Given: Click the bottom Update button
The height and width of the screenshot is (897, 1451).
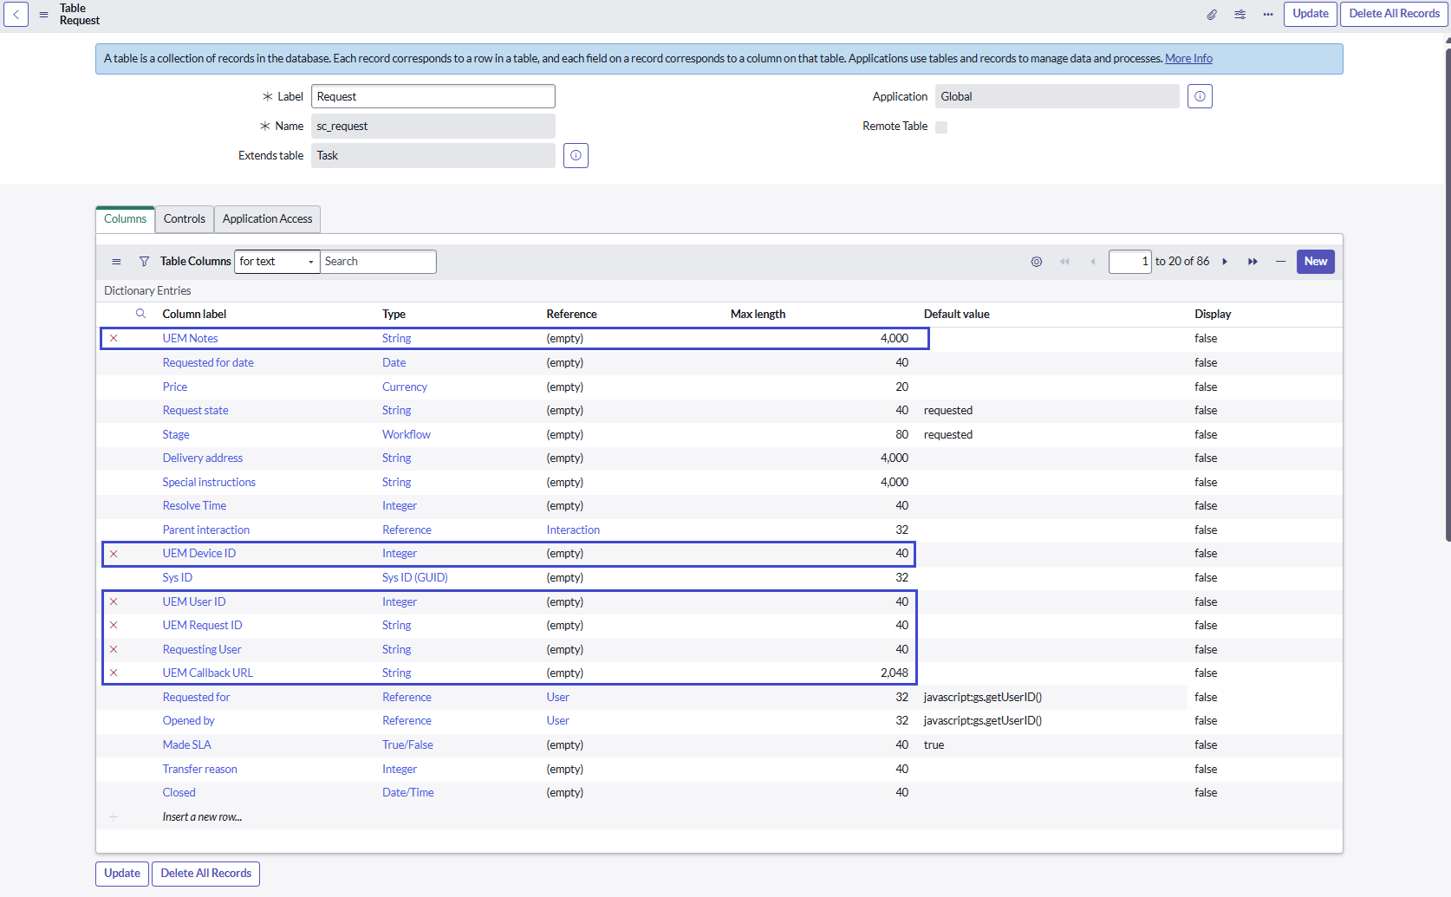Looking at the screenshot, I should [x=122, y=874].
